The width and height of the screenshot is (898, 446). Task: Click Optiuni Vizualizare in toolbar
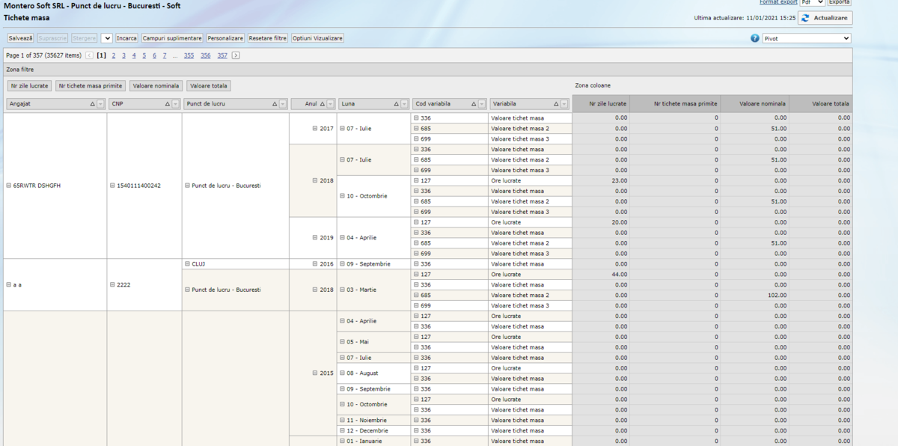pyautogui.click(x=317, y=38)
